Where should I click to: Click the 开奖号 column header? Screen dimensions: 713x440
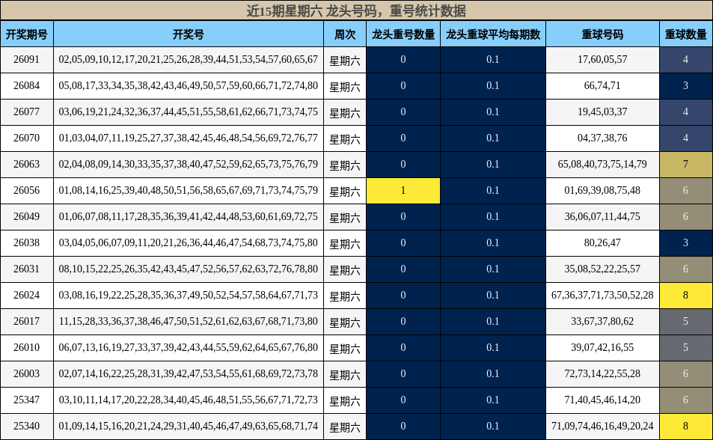point(188,33)
